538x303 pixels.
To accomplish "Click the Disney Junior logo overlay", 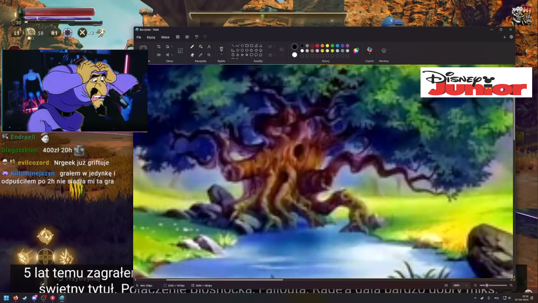I will pyautogui.click(x=476, y=82).
